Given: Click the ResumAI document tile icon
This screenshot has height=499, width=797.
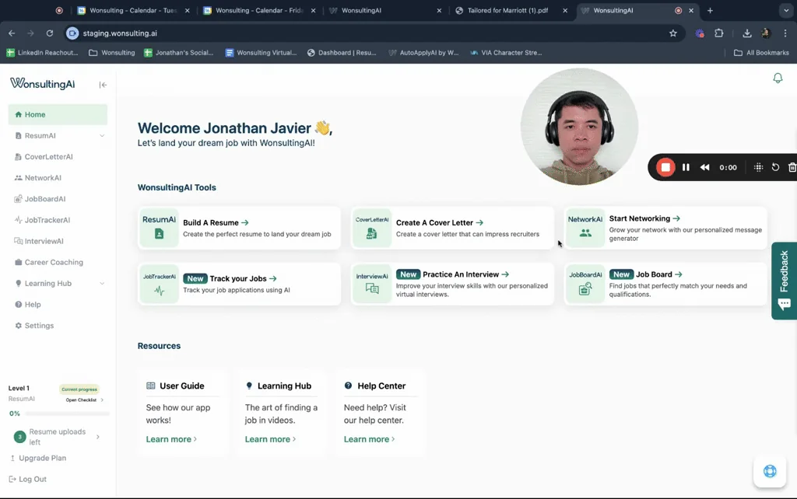Looking at the screenshot, I should (x=159, y=228).
